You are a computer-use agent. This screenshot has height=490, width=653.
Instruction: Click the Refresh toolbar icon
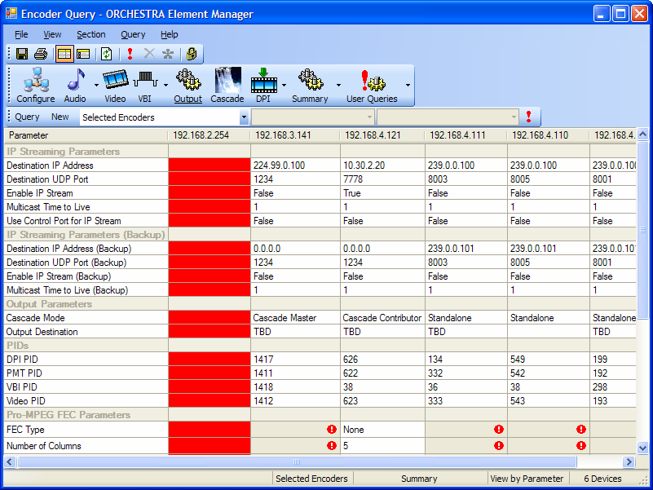pyautogui.click(x=106, y=53)
